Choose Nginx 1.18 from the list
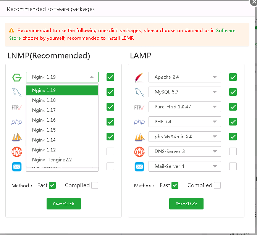The width and height of the screenshot is (257, 235). 62,100
